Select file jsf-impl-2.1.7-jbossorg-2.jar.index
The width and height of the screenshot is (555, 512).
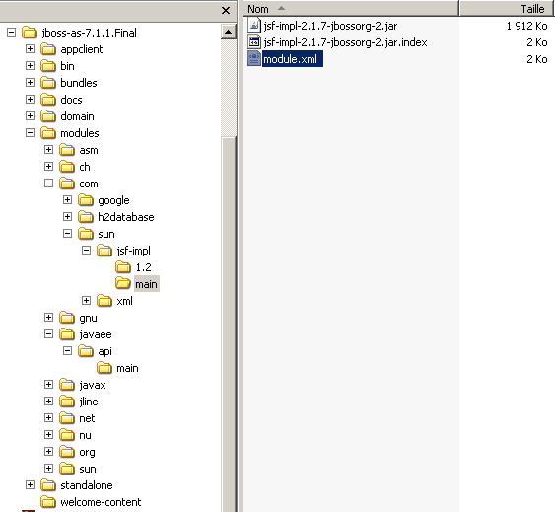345,42
